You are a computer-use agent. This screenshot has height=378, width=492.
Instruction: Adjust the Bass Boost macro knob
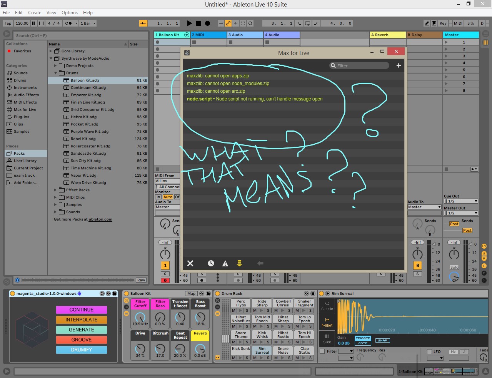point(200,317)
